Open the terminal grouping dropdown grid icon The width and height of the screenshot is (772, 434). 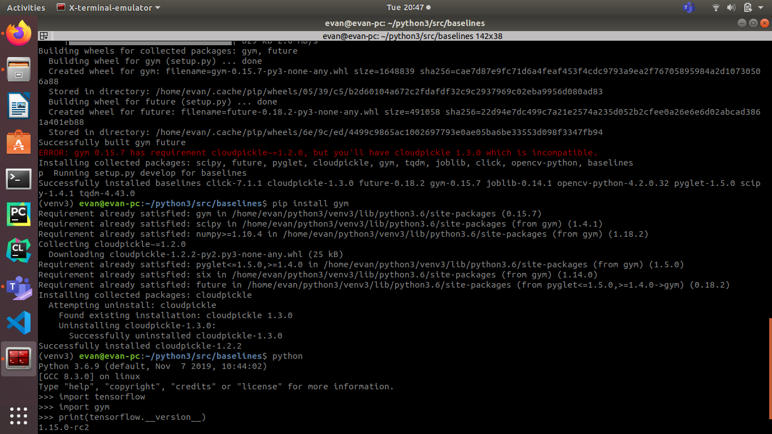coord(44,36)
